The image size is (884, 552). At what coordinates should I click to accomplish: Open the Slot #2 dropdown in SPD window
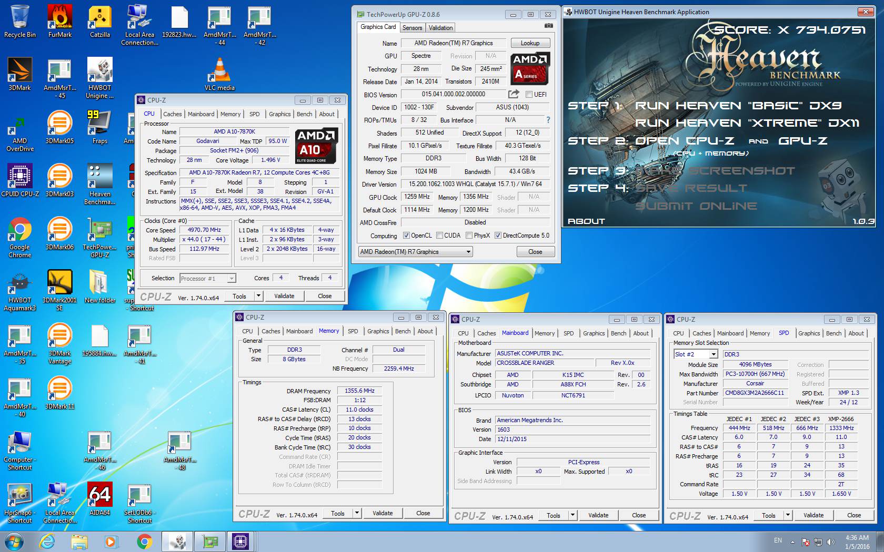tap(696, 354)
